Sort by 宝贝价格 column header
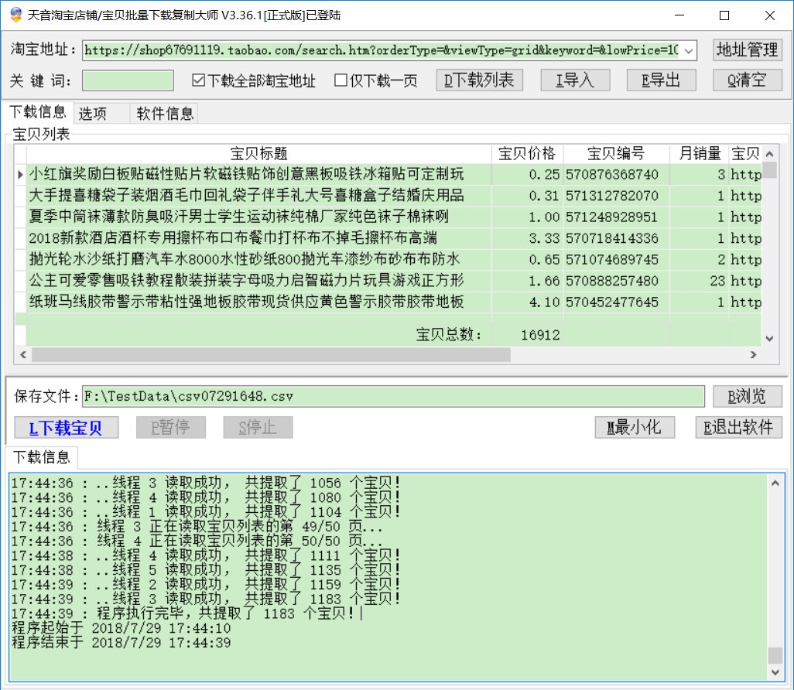 coord(527,153)
